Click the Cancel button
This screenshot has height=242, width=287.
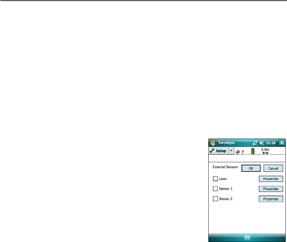tap(273, 168)
